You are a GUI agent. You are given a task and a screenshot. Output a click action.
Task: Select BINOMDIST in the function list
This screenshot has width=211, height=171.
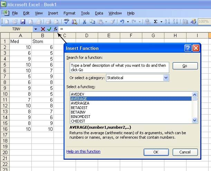(x=131, y=117)
